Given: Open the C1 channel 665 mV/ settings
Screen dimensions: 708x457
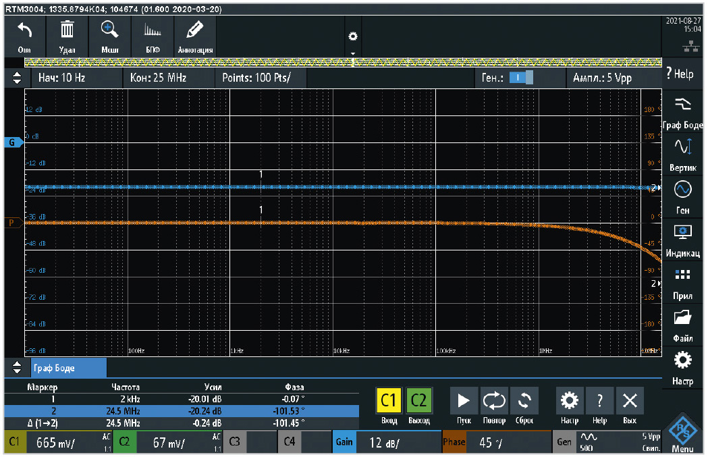Looking at the screenshot, I should tap(58, 442).
